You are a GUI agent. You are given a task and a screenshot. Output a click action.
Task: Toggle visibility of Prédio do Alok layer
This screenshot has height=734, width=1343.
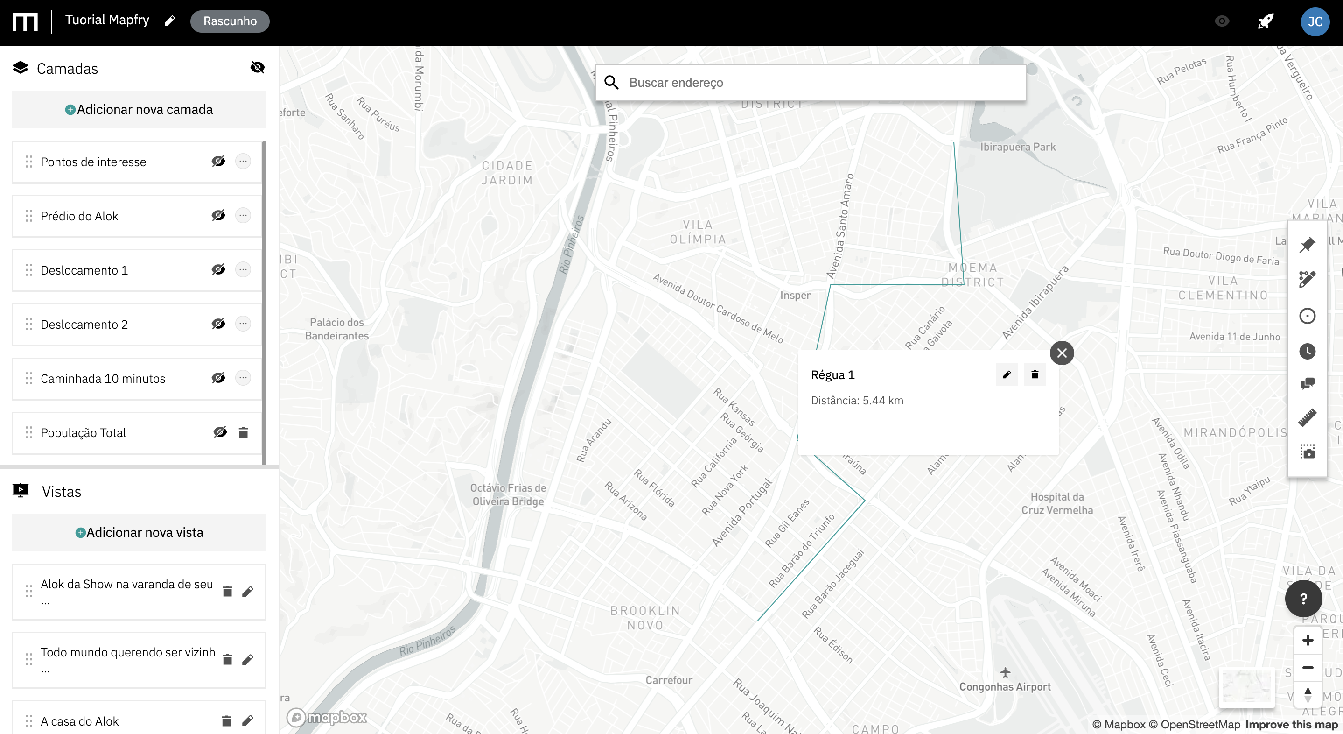pos(218,215)
